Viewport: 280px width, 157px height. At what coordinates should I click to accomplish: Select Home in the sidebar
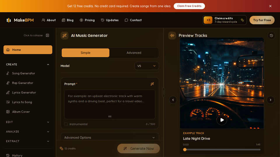28,50
